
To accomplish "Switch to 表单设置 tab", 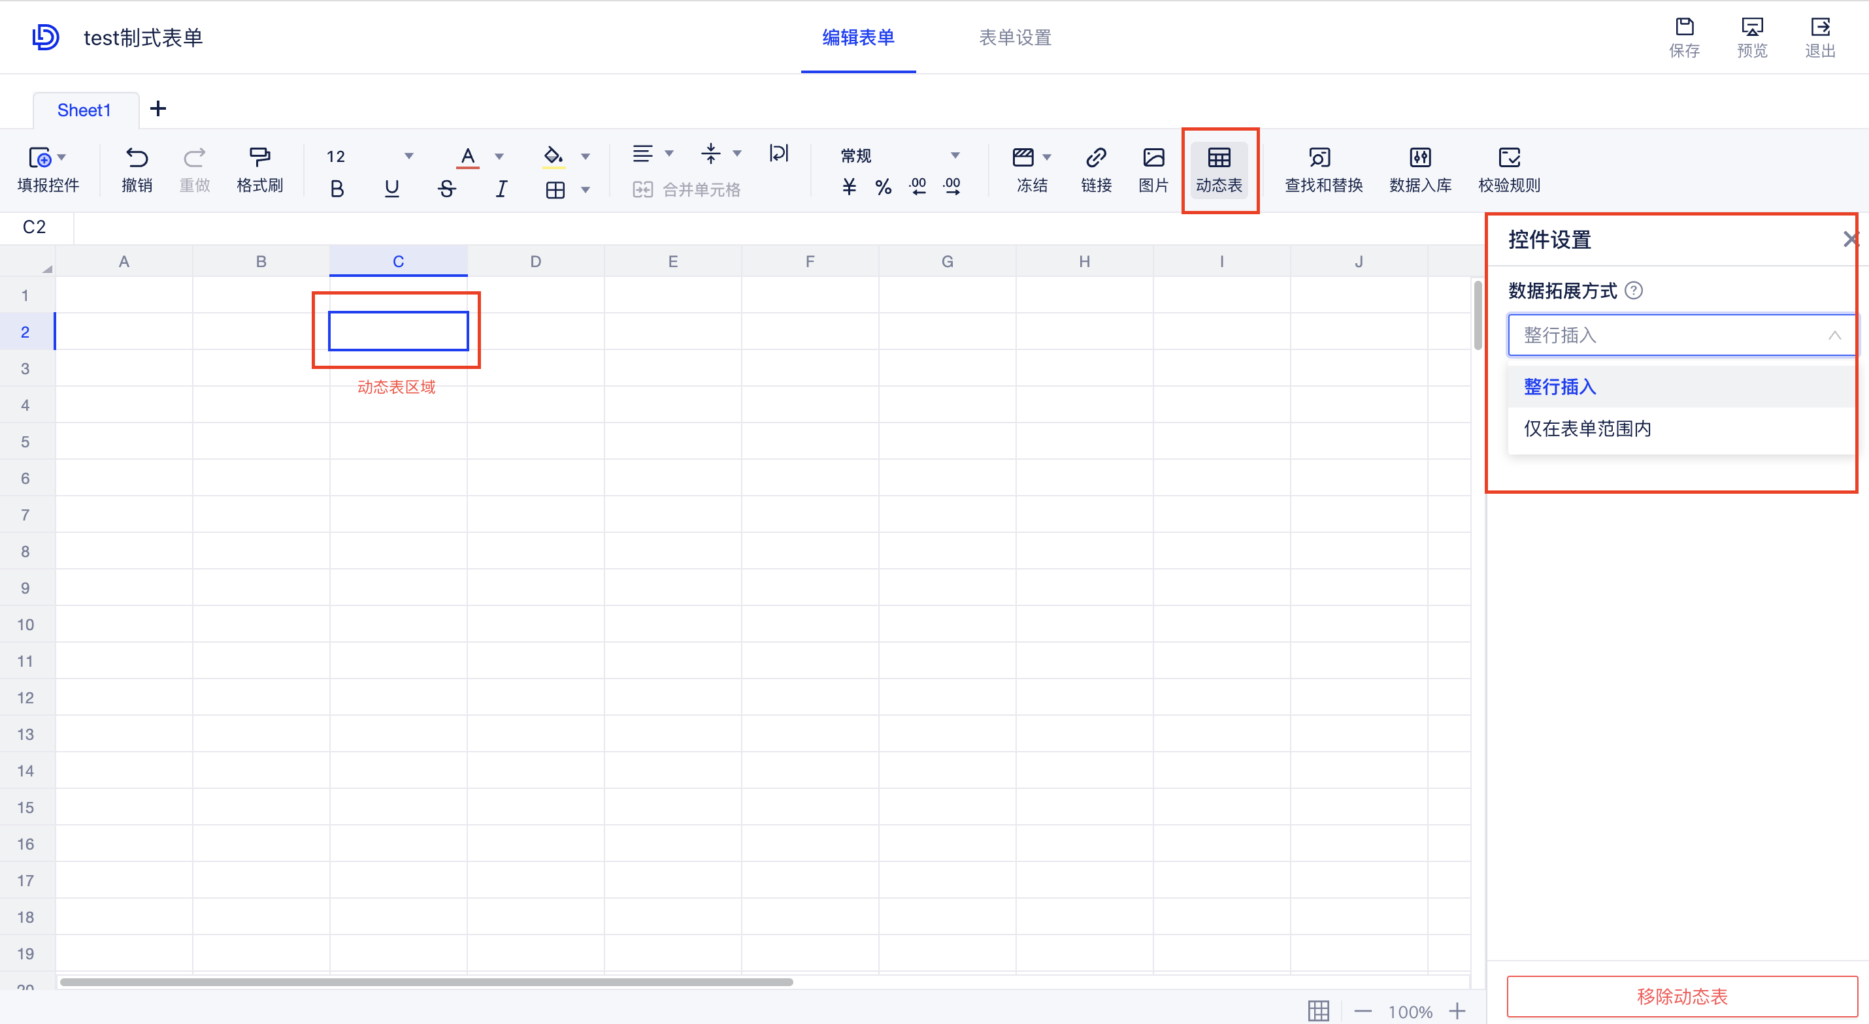I will coord(1014,38).
